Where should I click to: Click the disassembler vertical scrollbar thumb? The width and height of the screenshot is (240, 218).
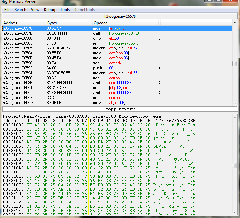click(234, 63)
